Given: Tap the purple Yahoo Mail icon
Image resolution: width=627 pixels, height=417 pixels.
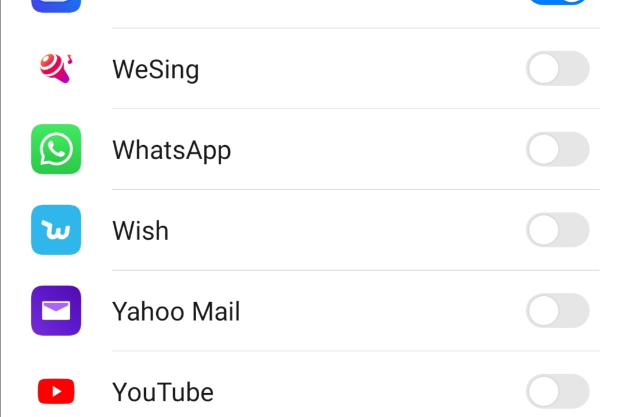Looking at the screenshot, I should pyautogui.click(x=56, y=311).
